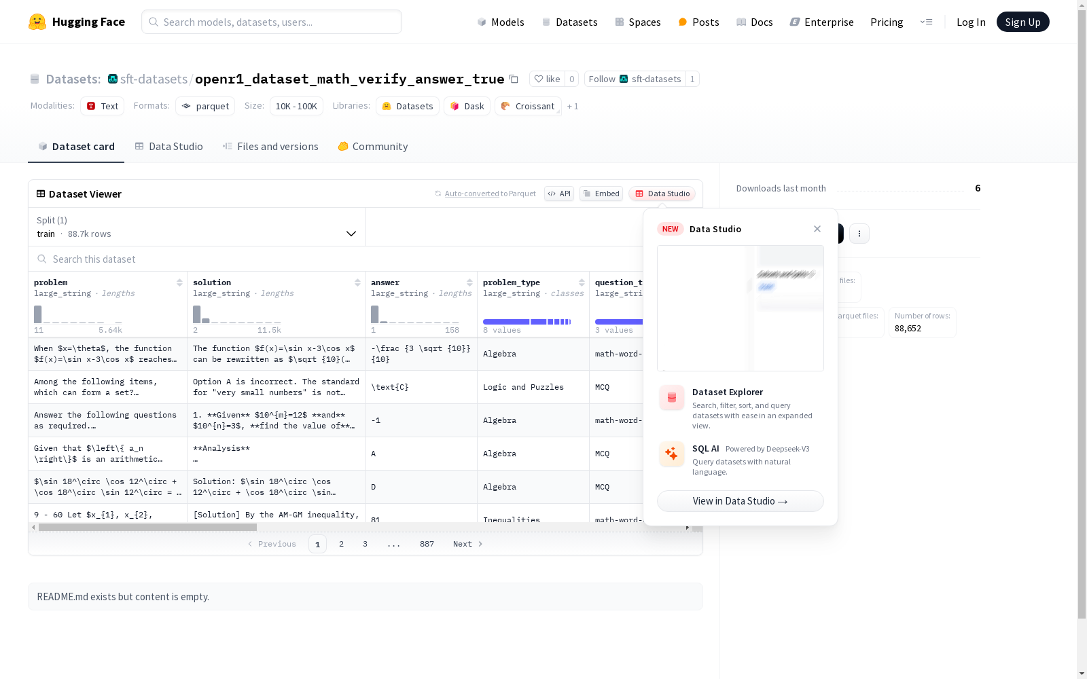Click the Data Studio preview thumbnail
This screenshot has height=679, width=1087.
point(741,308)
